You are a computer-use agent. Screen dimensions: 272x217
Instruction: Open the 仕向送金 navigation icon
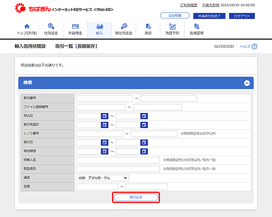(51, 30)
